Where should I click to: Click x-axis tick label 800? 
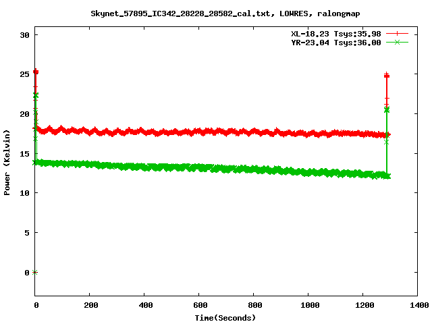coord(255,305)
